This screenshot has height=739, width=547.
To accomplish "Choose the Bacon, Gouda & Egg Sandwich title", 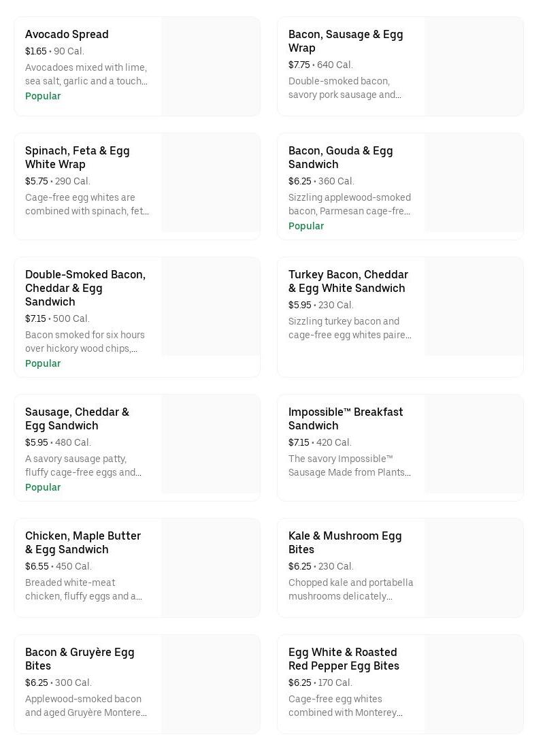I will (340, 157).
